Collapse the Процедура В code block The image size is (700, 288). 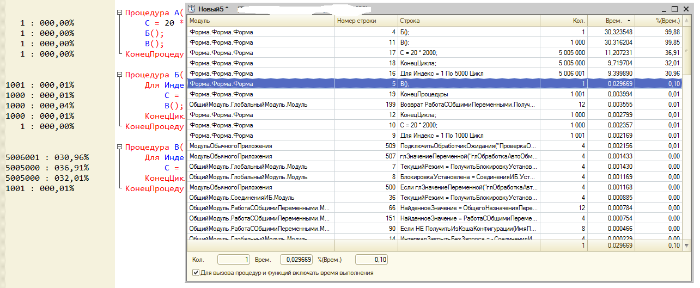119,147
